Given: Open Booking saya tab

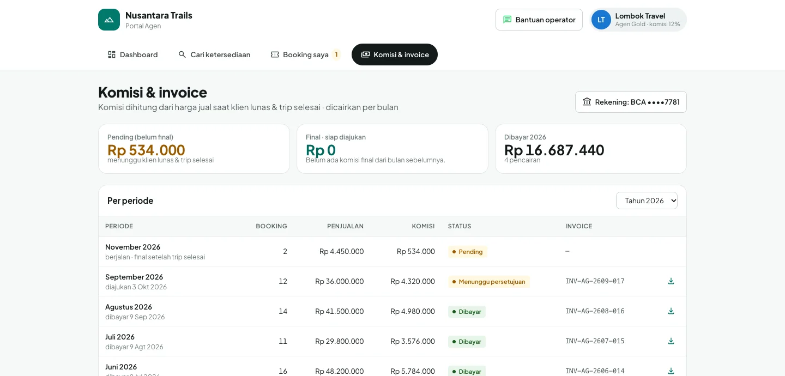Looking at the screenshot, I should [x=305, y=54].
